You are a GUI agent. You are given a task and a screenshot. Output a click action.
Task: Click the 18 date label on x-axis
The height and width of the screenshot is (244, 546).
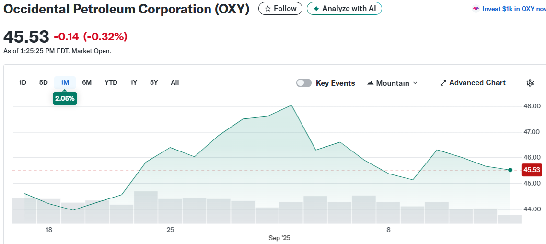(x=49, y=230)
